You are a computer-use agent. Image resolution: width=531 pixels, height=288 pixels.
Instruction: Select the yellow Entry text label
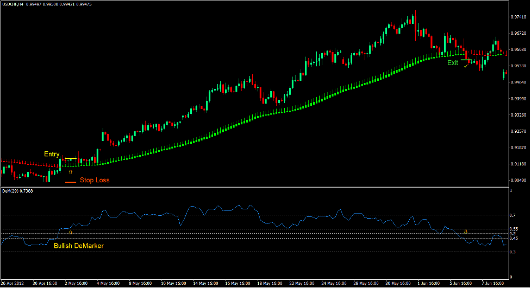click(x=52, y=154)
